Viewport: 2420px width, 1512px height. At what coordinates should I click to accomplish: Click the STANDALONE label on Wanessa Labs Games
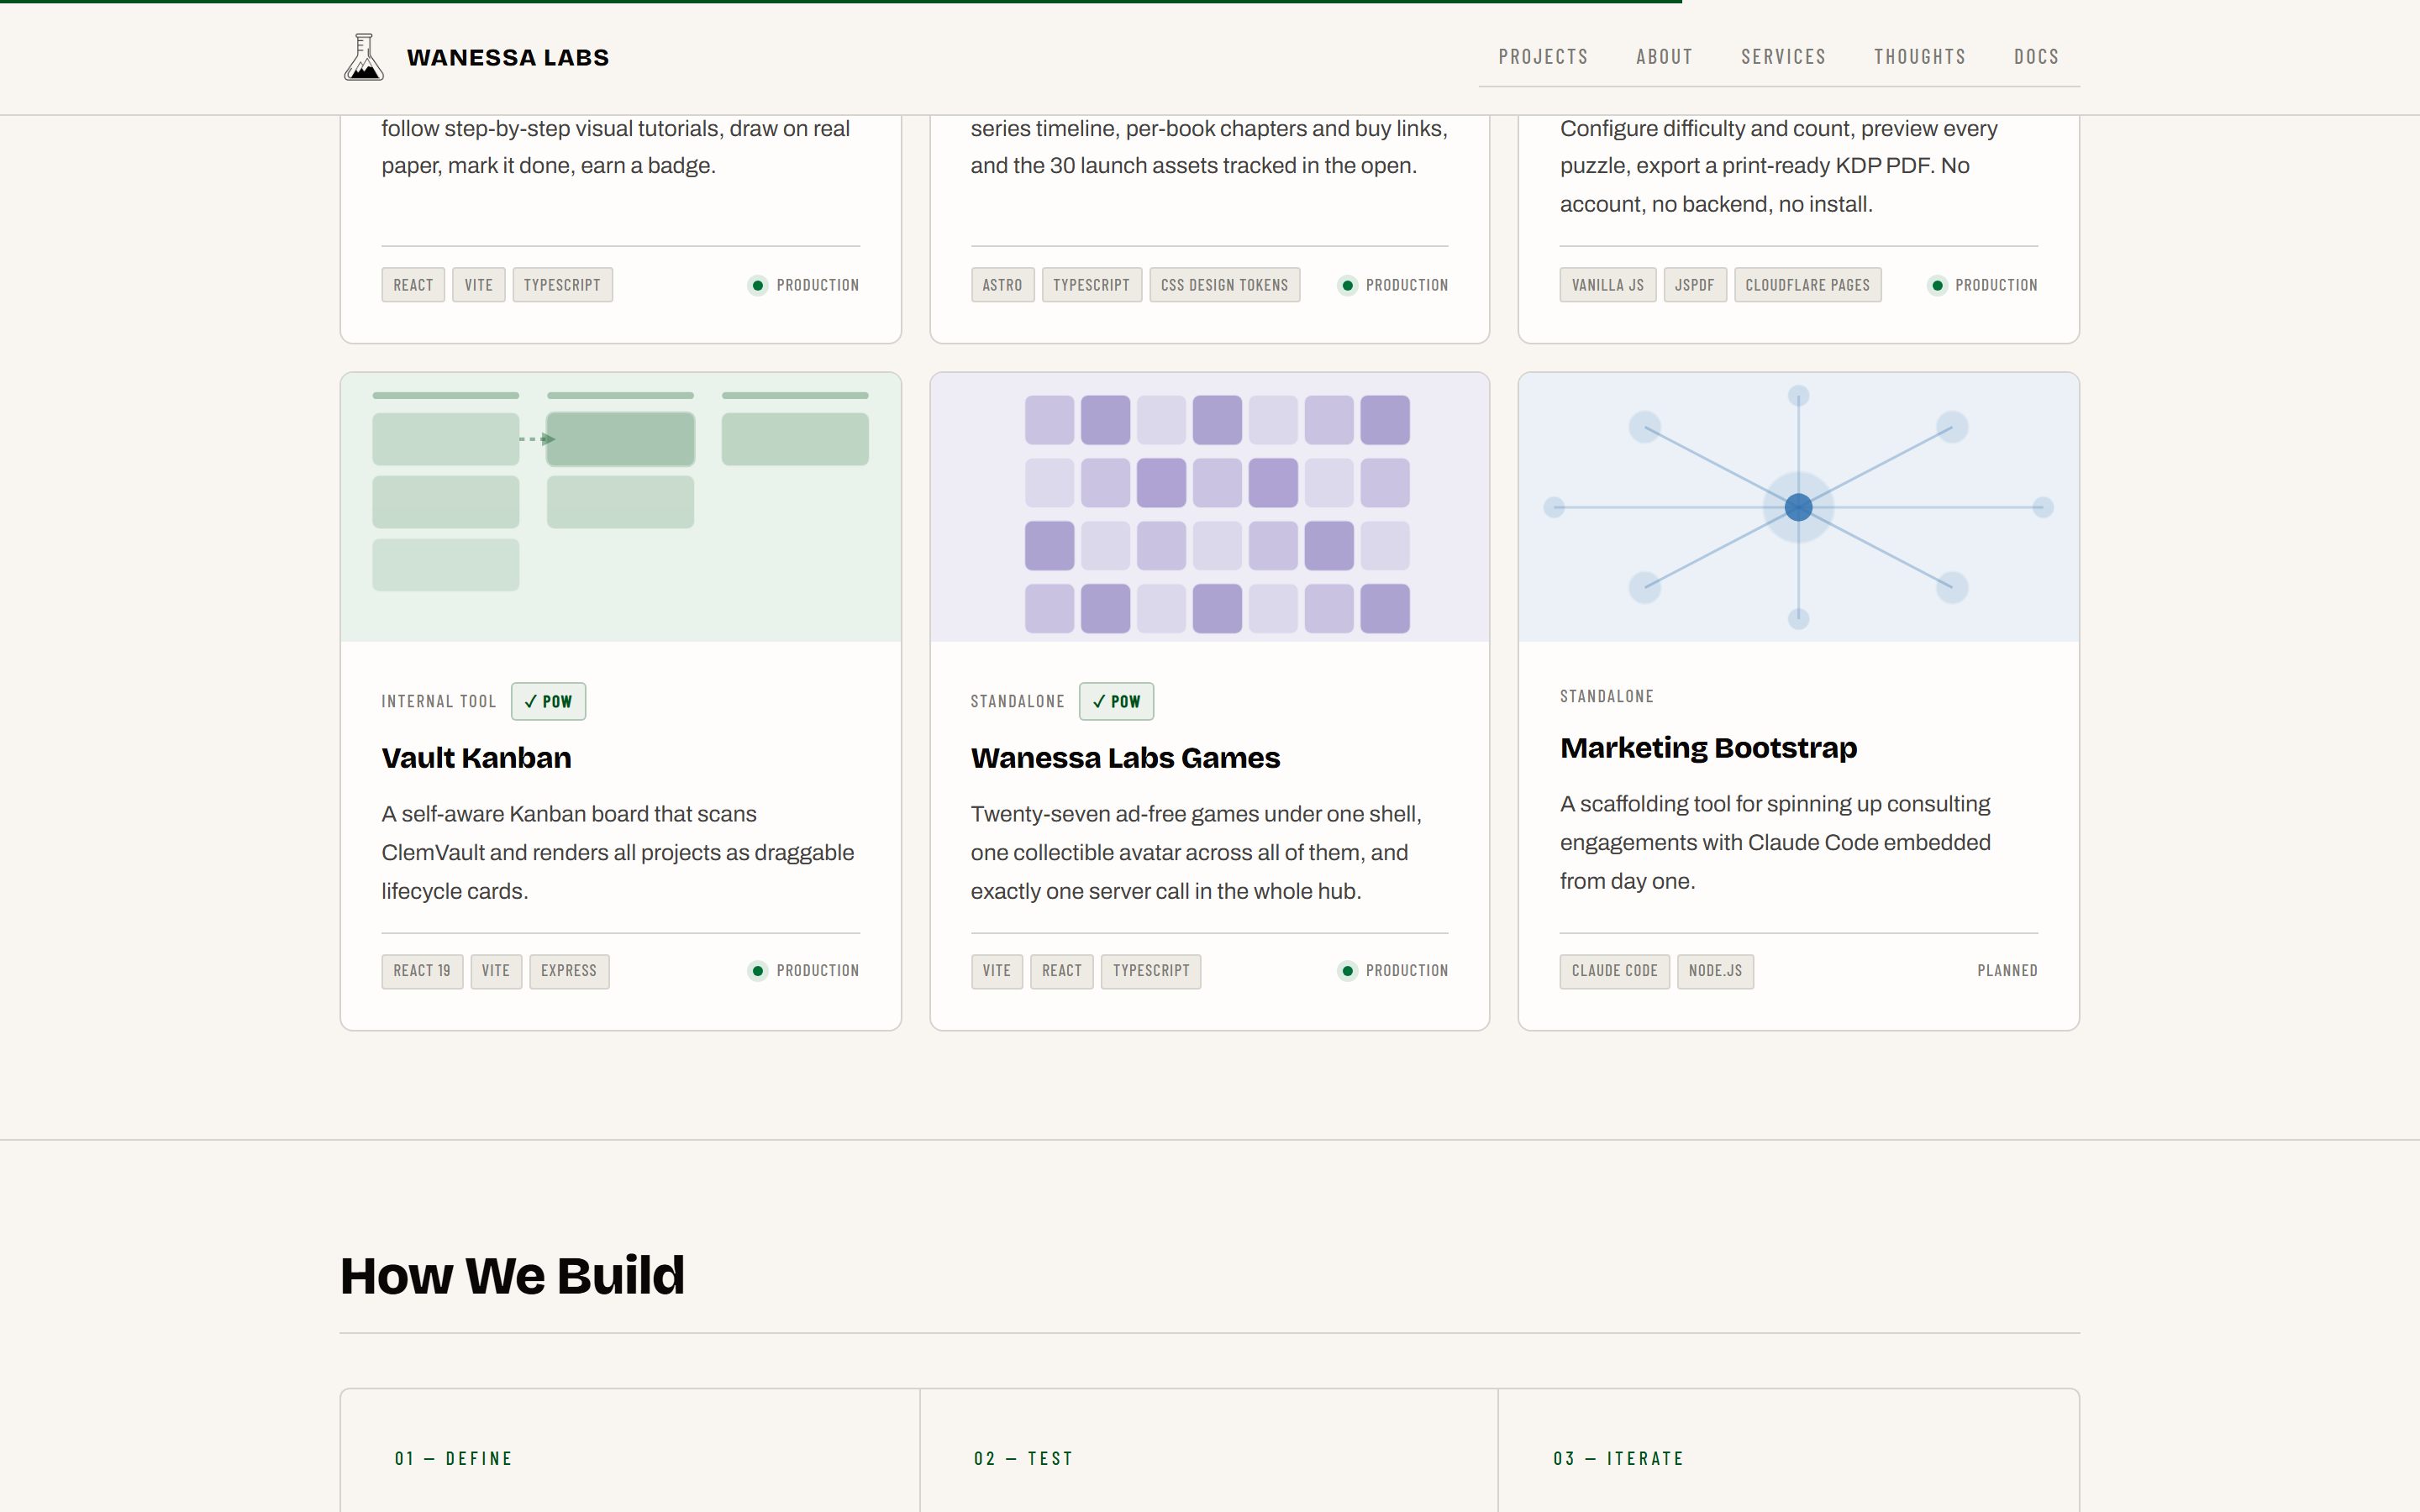(1017, 701)
